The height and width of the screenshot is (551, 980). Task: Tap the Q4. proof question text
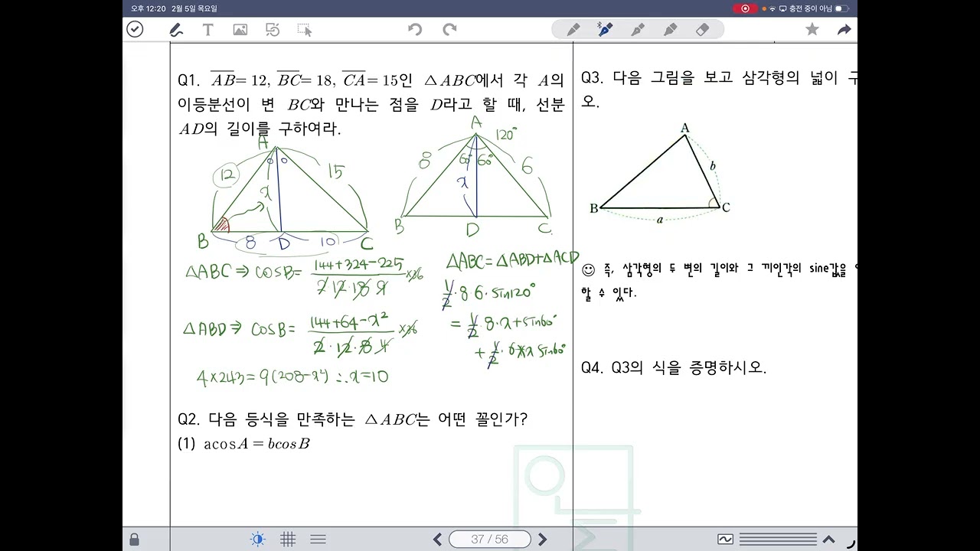tap(674, 367)
